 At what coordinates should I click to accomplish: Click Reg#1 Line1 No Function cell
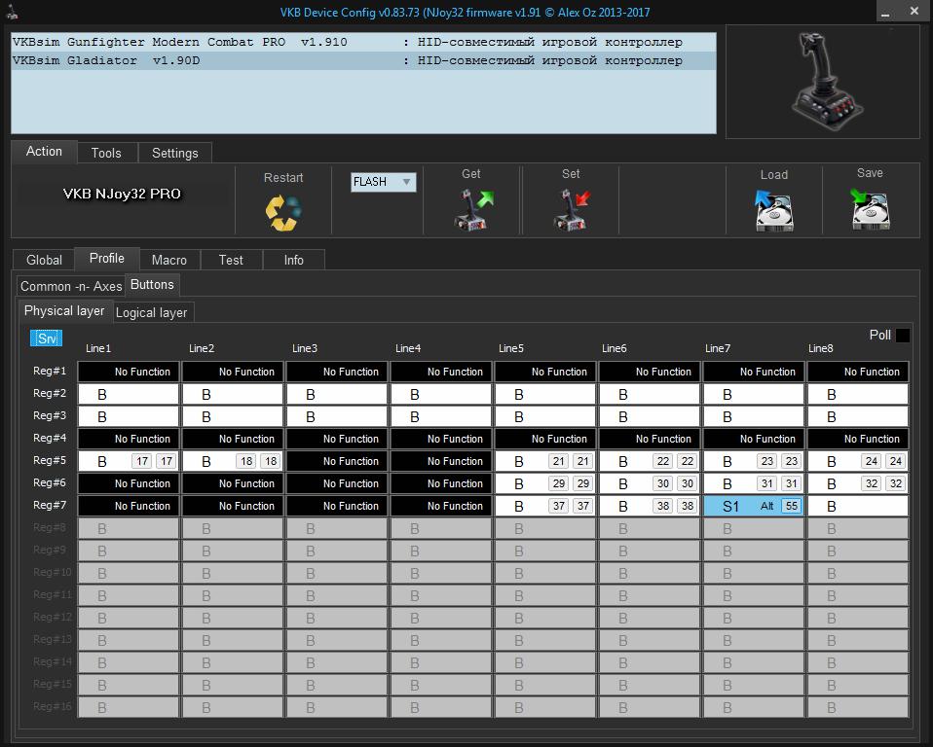click(129, 372)
